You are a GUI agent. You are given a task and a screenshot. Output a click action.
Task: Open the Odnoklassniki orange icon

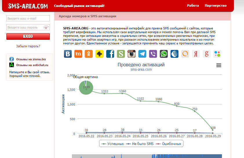[89, 54]
